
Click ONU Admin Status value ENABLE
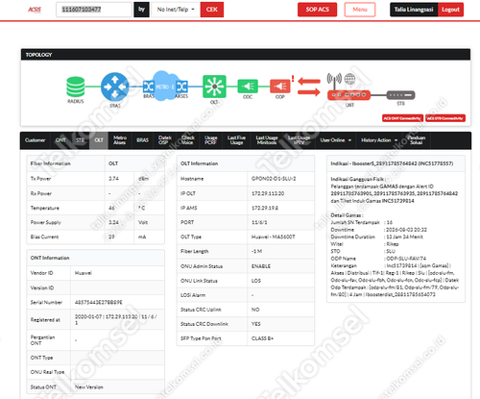(261, 266)
